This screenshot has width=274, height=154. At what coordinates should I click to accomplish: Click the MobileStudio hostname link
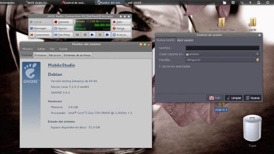pyautogui.click(x=62, y=65)
